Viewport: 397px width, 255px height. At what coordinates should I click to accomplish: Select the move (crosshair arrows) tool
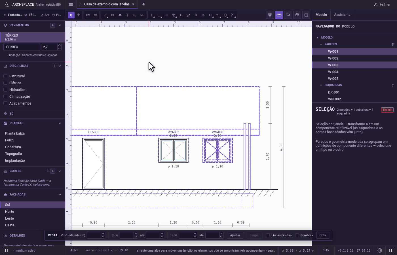pyautogui.click(x=79, y=15)
